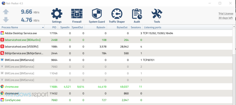Click the download arrow speed indicator
This screenshot has height=105, width=236.
(x=6, y=20)
